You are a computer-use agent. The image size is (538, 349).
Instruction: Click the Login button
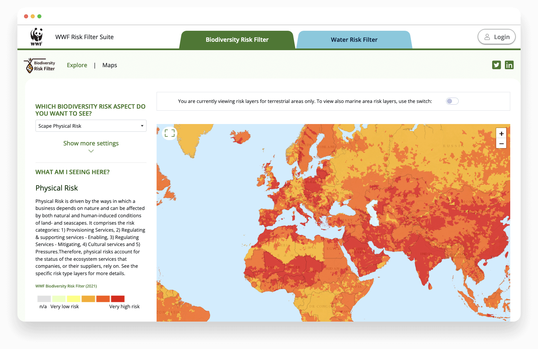coord(497,37)
